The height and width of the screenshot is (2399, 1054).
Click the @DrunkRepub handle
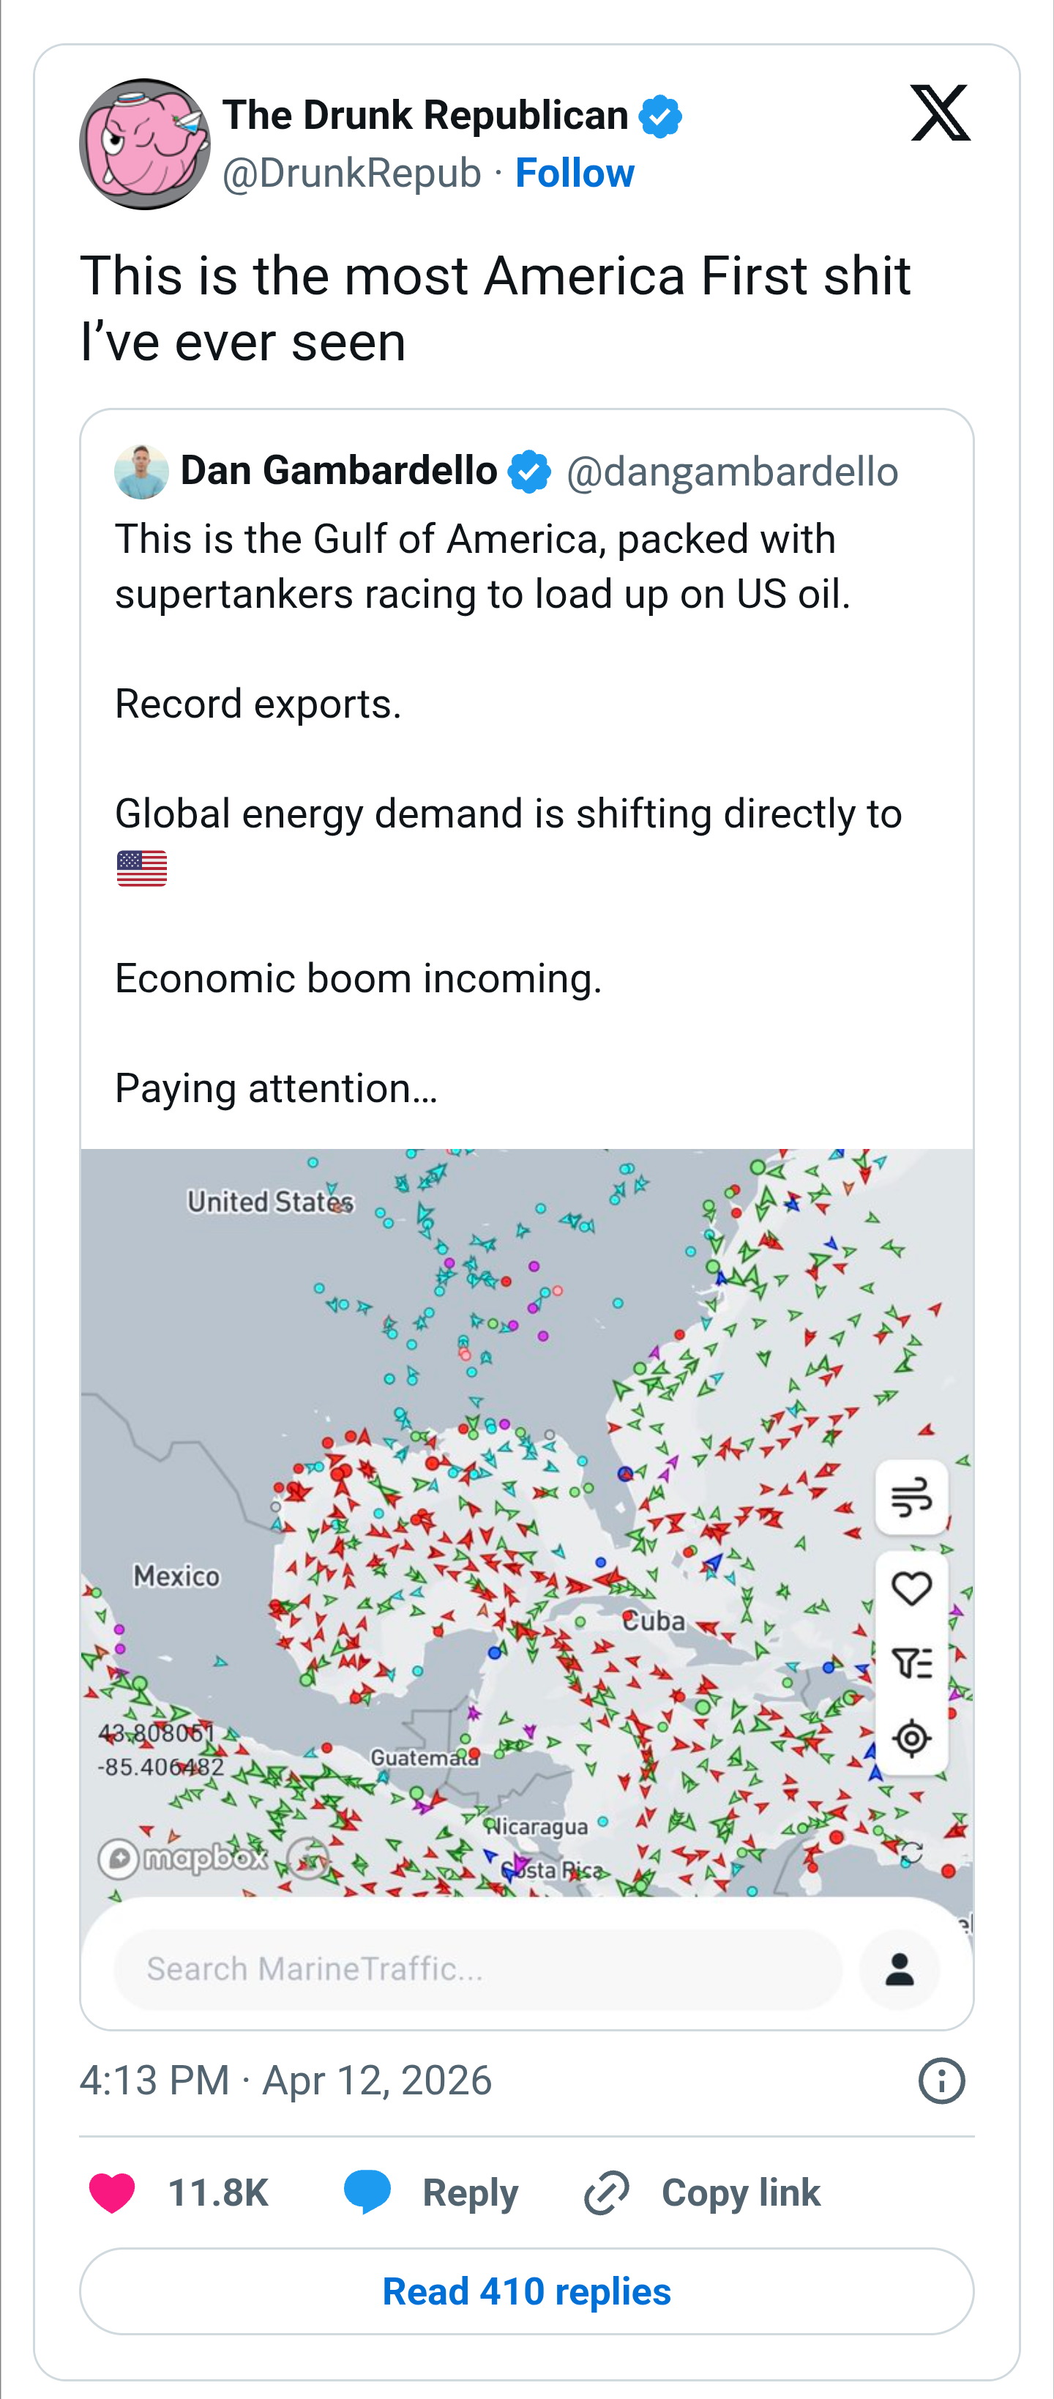point(352,174)
